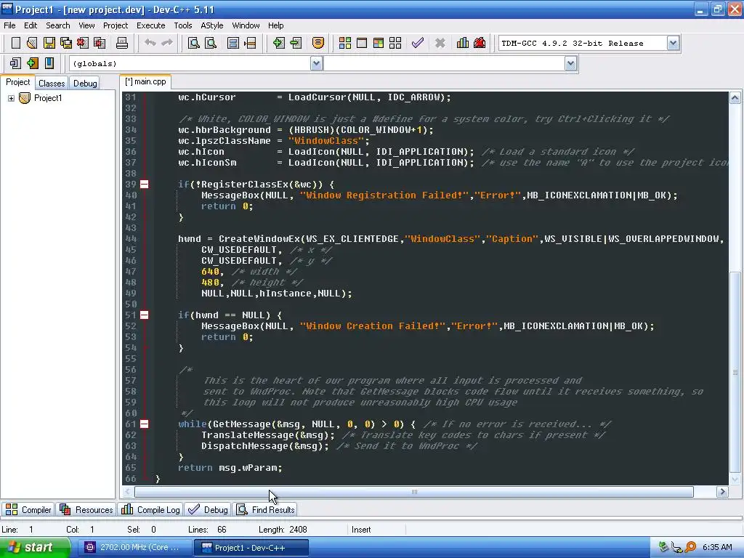
Task: Select Project1 in the project tree
Action: [x=47, y=98]
